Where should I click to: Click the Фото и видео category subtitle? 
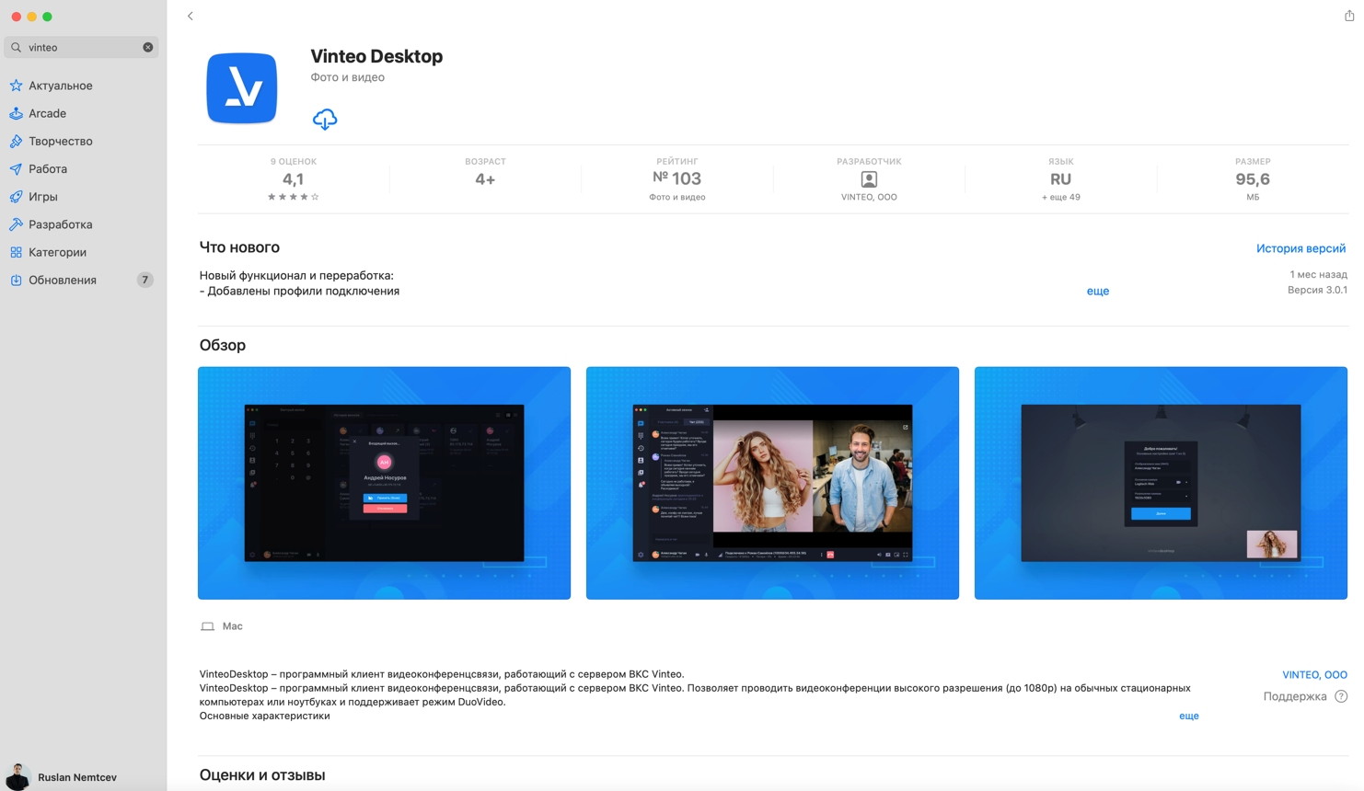pyautogui.click(x=347, y=77)
